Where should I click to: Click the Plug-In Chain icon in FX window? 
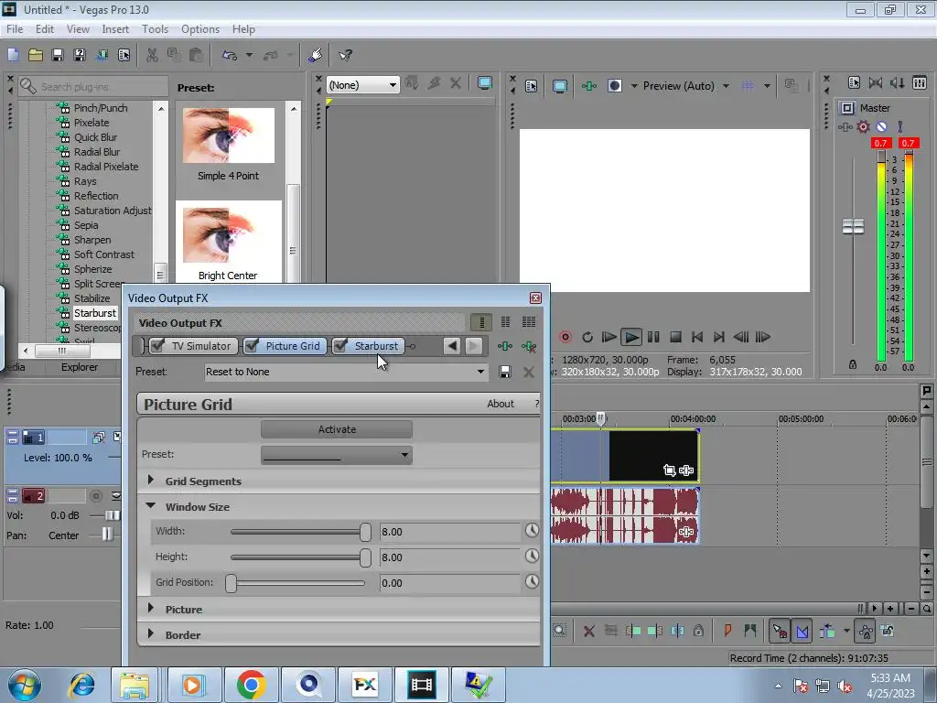505,346
